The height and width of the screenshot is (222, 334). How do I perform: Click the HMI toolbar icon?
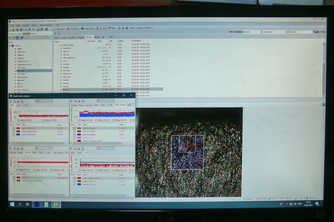tap(112, 28)
